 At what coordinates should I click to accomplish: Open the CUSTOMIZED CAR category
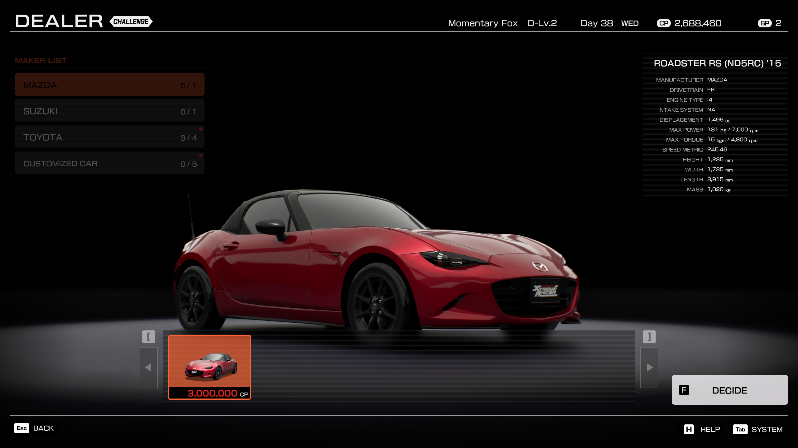click(109, 163)
